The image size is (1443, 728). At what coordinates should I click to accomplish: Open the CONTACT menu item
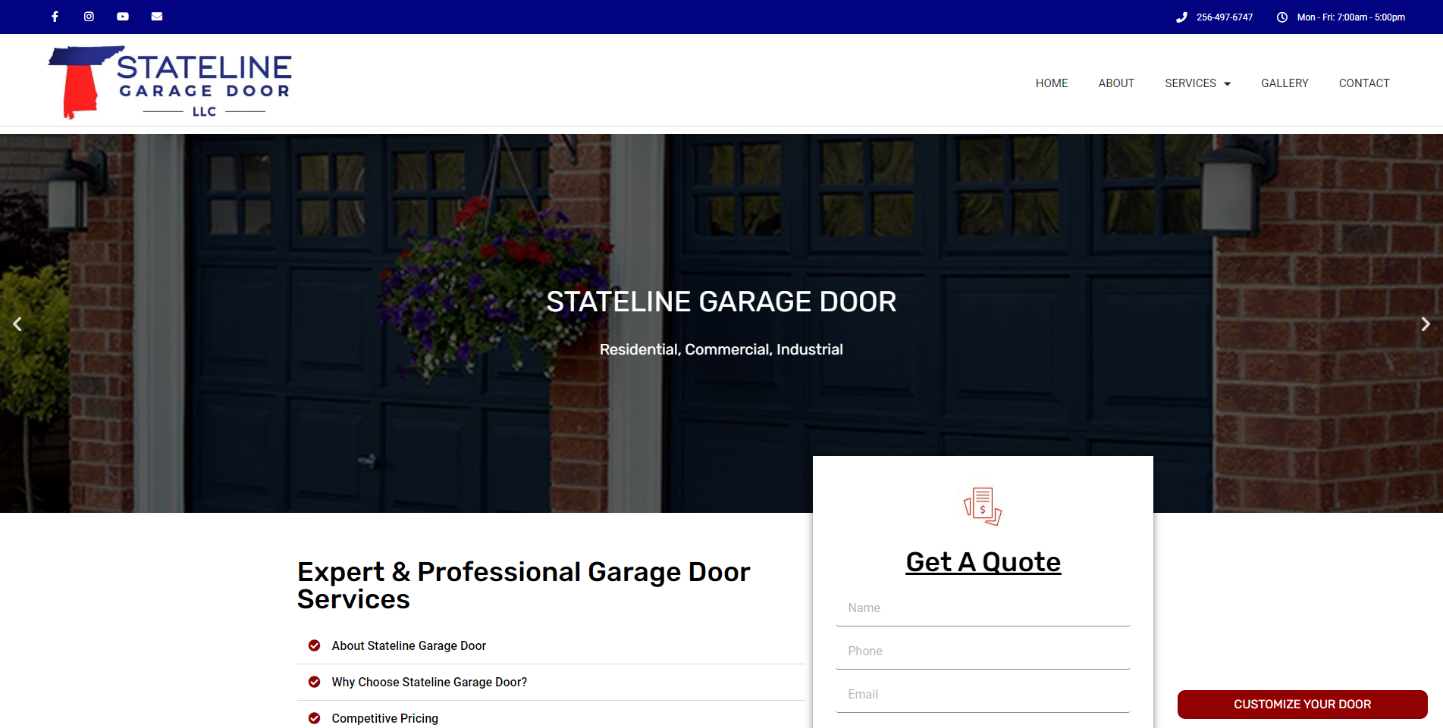pyautogui.click(x=1364, y=83)
